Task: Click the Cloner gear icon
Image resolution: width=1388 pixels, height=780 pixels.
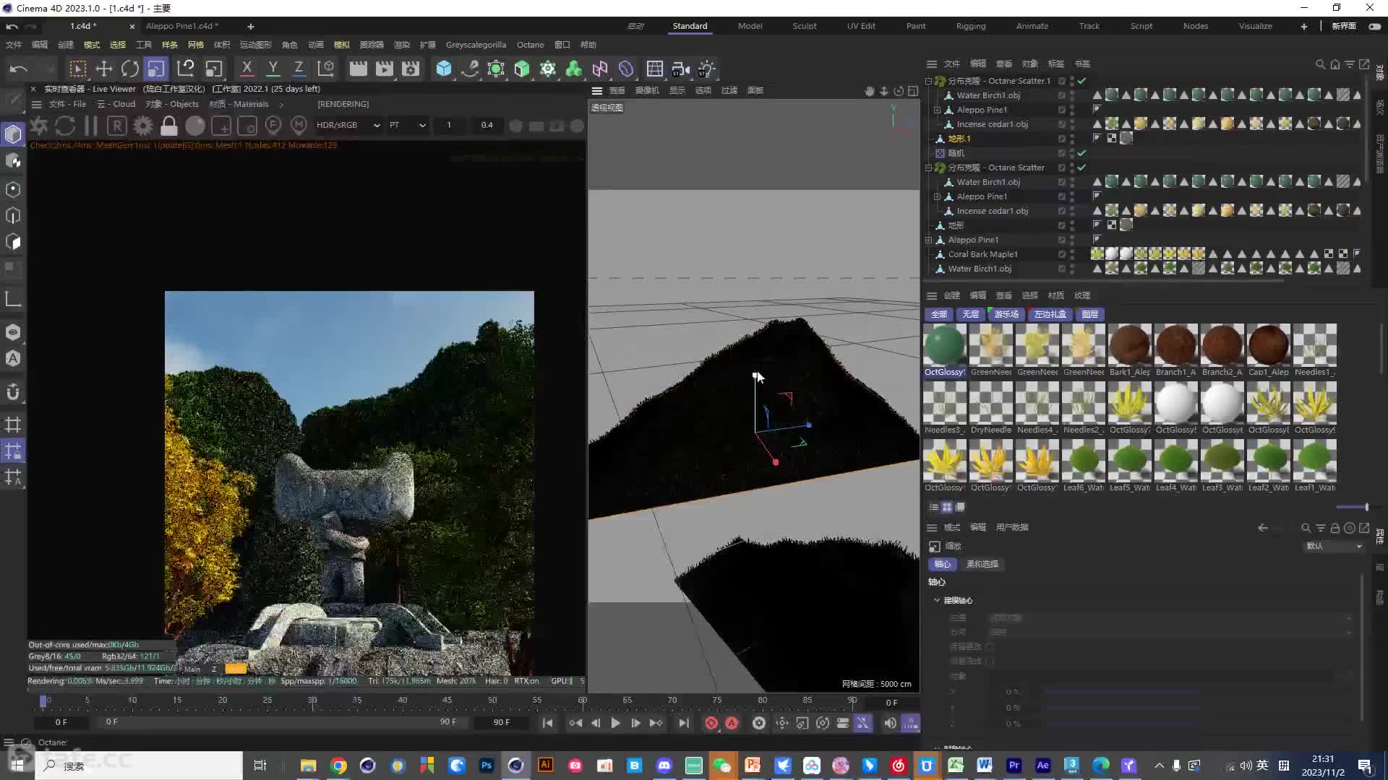Action: tap(548, 69)
